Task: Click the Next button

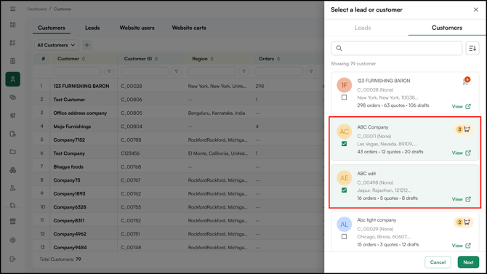Action: (468, 262)
